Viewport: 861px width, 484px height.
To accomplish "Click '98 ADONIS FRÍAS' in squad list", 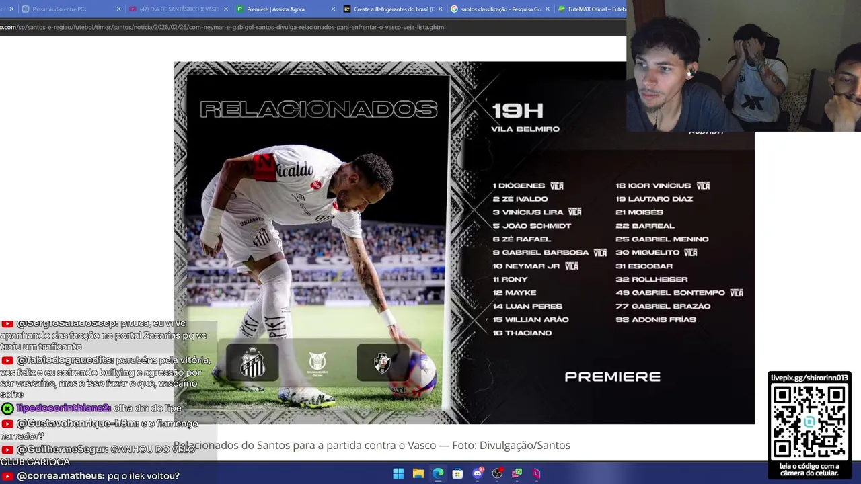I will [655, 320].
